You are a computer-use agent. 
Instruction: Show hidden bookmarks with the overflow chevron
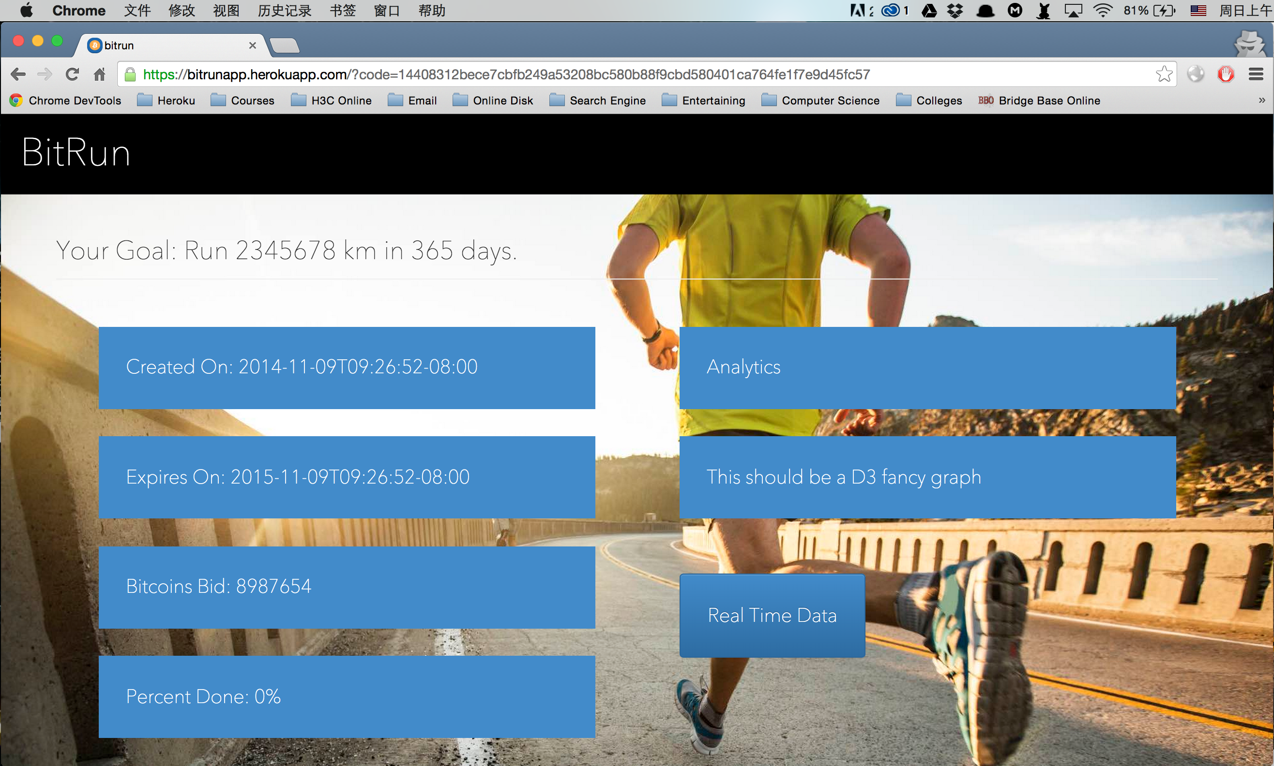pos(1261,100)
